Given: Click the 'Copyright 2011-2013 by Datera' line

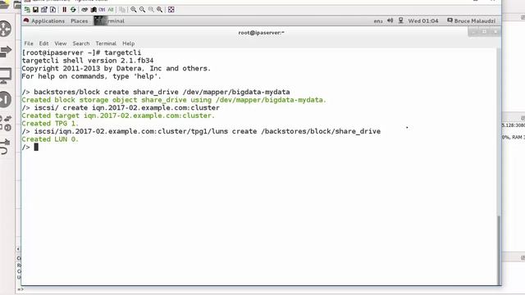Looking at the screenshot, I should pos(116,68).
